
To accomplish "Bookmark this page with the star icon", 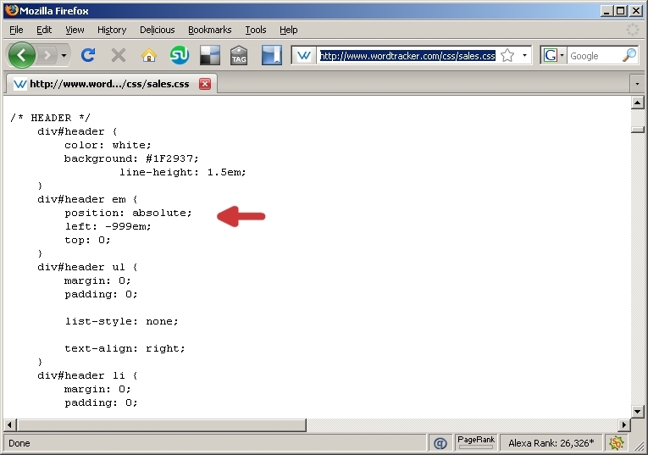I will pos(507,55).
